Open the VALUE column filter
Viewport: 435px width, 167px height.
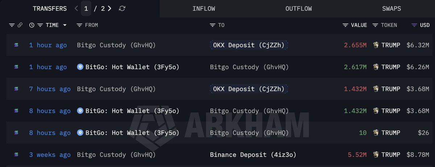tap(345, 25)
